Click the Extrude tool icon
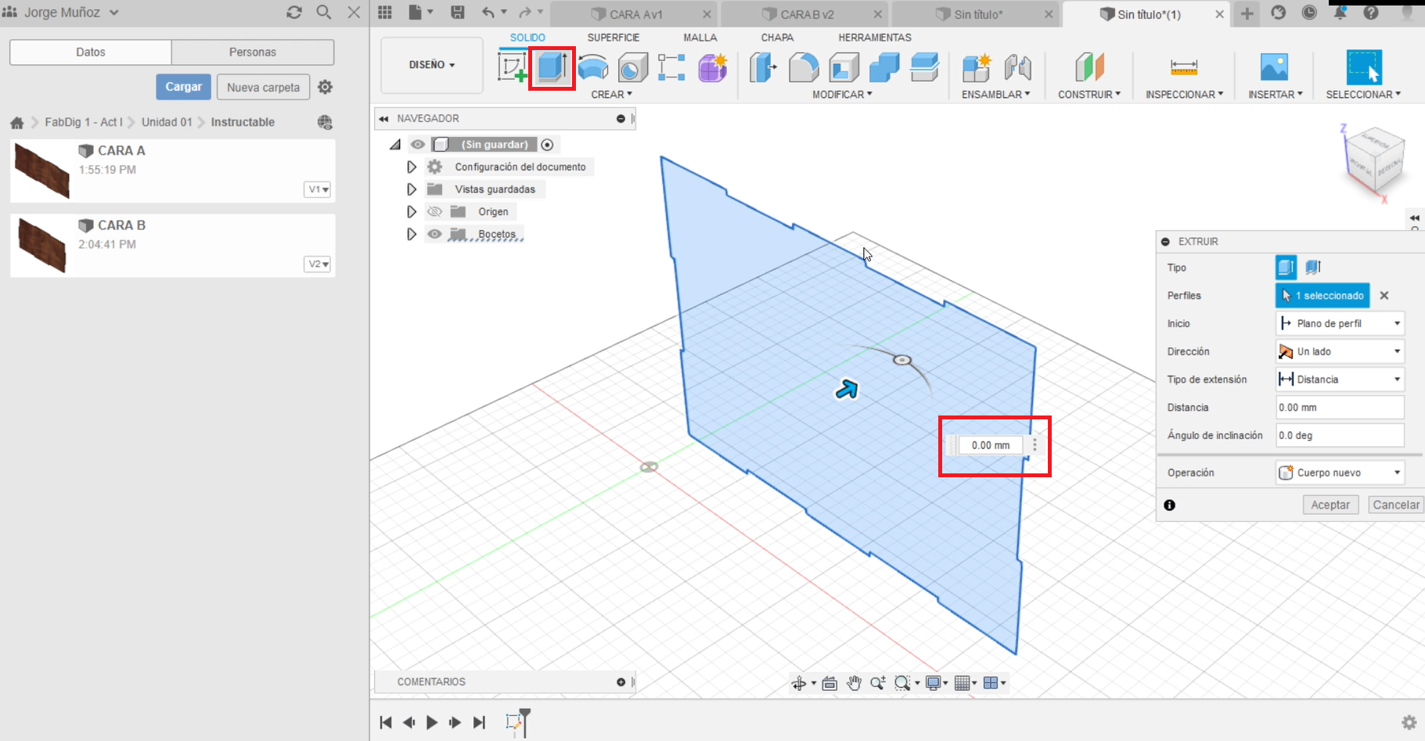 click(552, 67)
